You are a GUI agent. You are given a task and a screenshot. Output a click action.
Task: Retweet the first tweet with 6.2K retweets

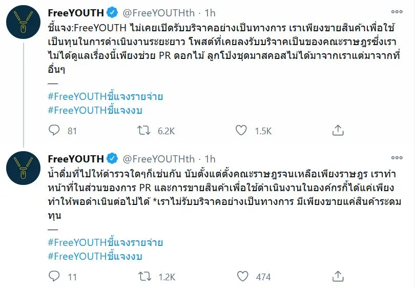tap(145, 131)
